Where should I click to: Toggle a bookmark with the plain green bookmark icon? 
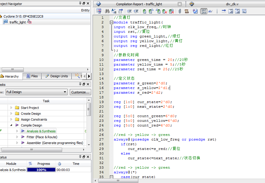coord(145,11)
